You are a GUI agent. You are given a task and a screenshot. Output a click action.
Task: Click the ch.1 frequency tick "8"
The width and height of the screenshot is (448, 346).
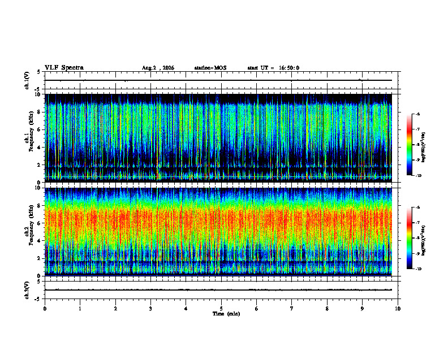39,112
